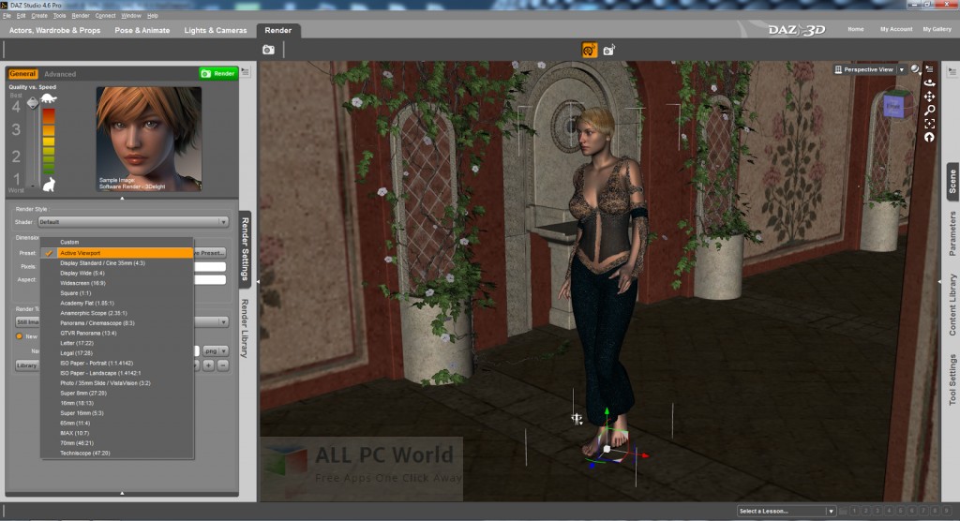Click the reset view arrow control
Viewport: 960px width, 521px height.
pos(929,137)
